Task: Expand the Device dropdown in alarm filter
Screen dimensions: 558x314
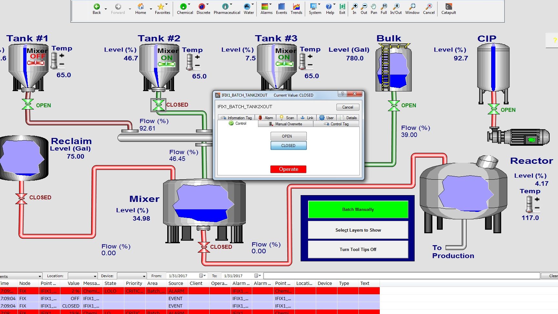Action: (x=144, y=276)
